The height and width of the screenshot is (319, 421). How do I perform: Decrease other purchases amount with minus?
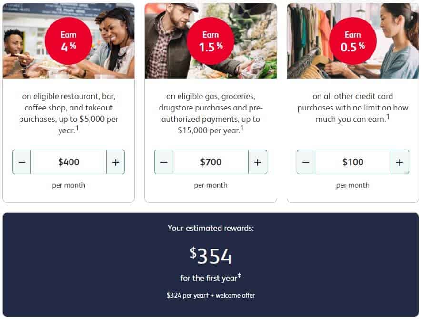[306, 162]
